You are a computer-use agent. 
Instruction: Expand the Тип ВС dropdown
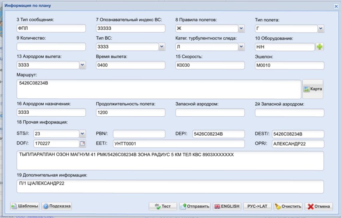tap(162, 47)
